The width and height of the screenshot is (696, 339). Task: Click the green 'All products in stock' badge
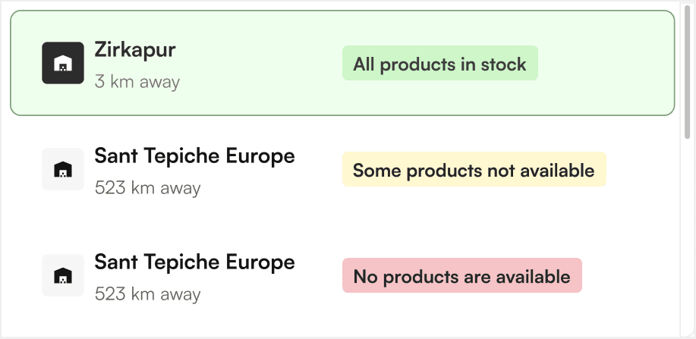pos(439,64)
